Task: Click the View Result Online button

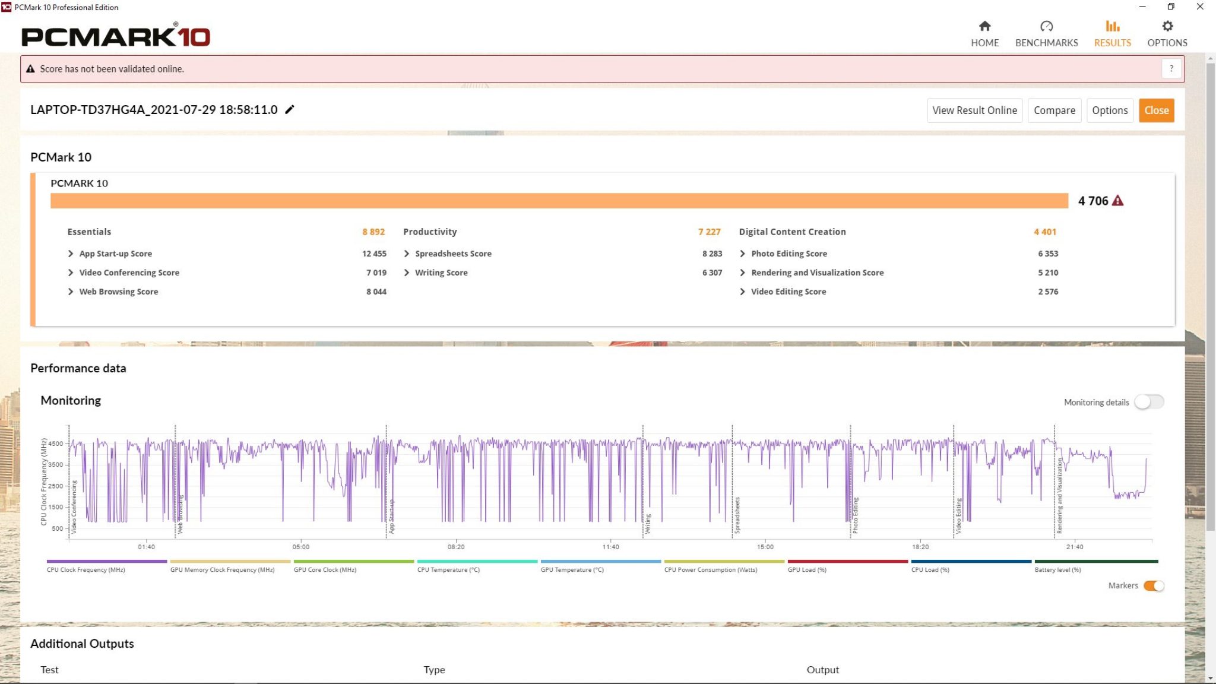Action: pos(974,110)
